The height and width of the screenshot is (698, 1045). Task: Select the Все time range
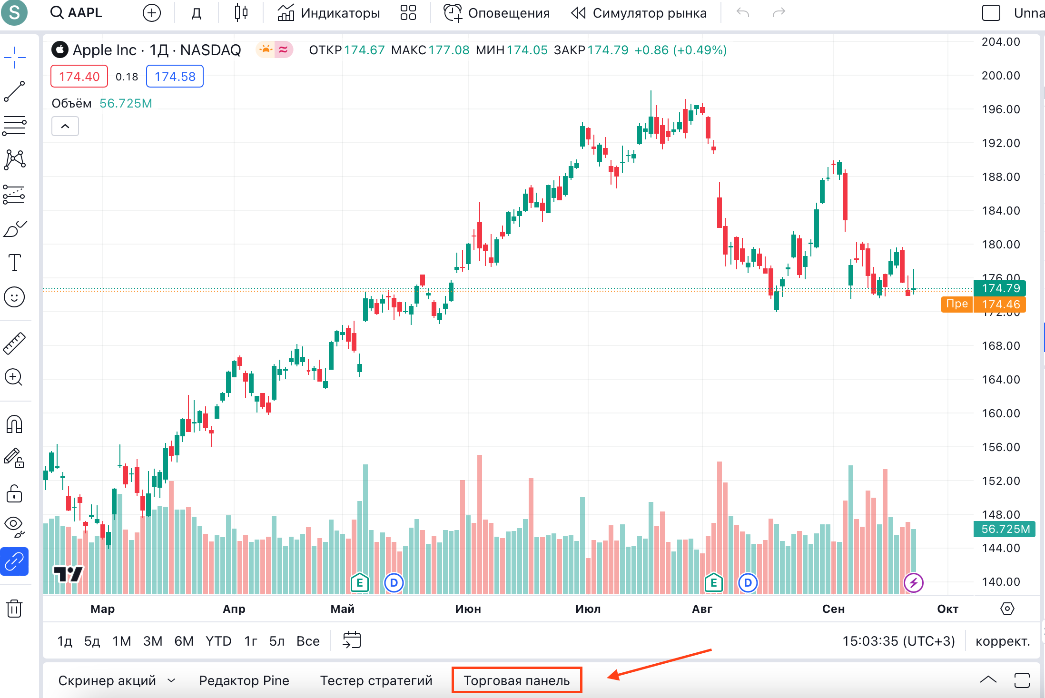point(308,641)
